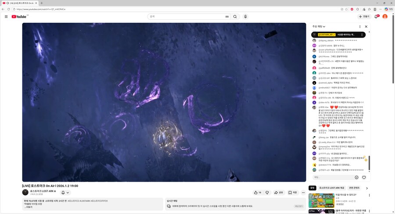Expand the 주요 채팅 chat mode dropdown
Screen dimensions: 395x214
pyautogui.click(x=319, y=26)
